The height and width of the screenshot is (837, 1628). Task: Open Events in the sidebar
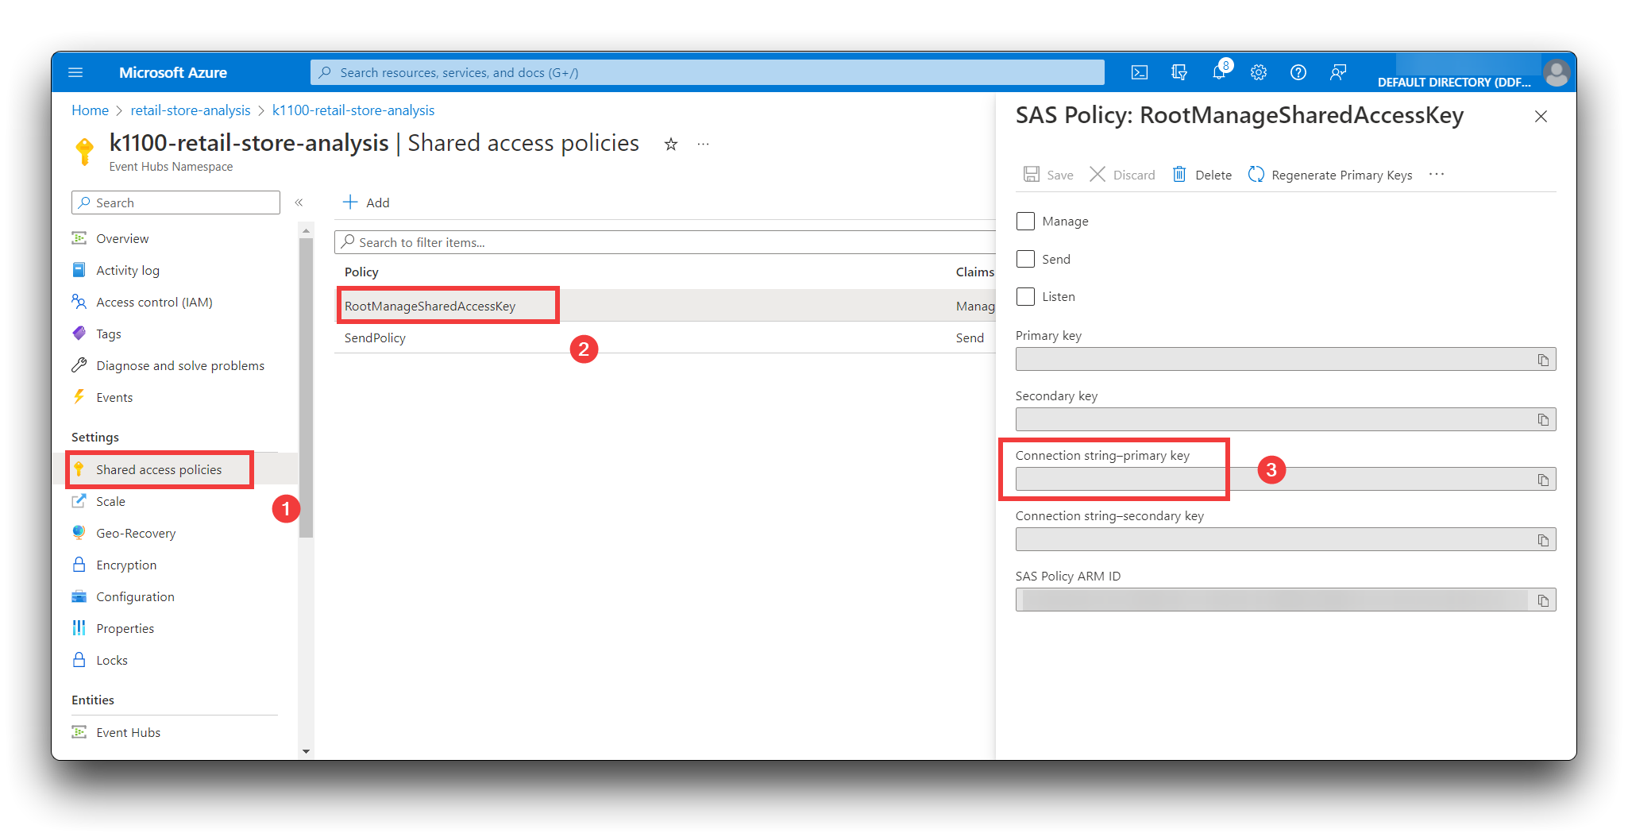pyautogui.click(x=114, y=397)
